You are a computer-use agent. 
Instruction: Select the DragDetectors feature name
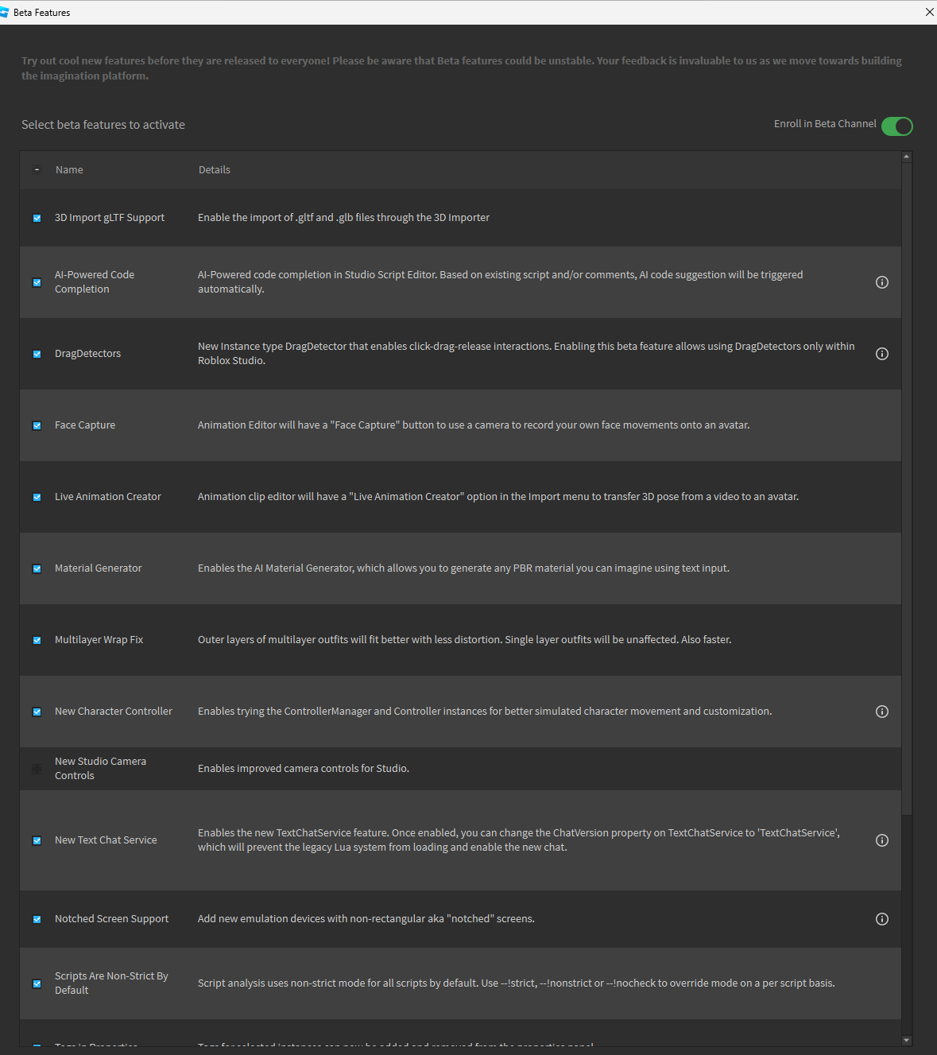coord(87,354)
